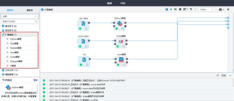Select the 扩展编程 canvas tab
The width and height of the screenshot is (234, 101).
pyautogui.click(x=47, y=10)
